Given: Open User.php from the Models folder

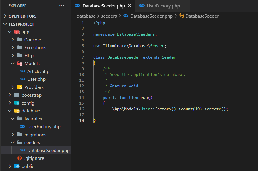Looking at the screenshot, I should (x=36, y=79).
